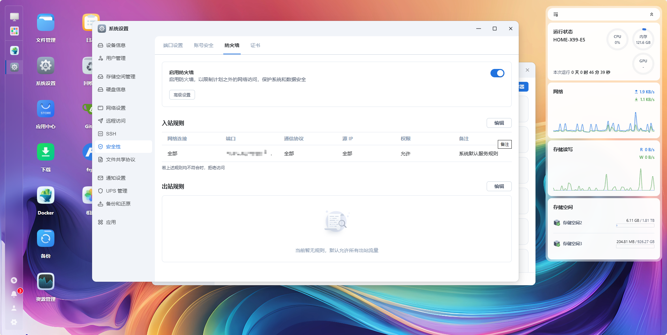
Task: Click the 存储空间3 usage bar
Action: click(635, 247)
